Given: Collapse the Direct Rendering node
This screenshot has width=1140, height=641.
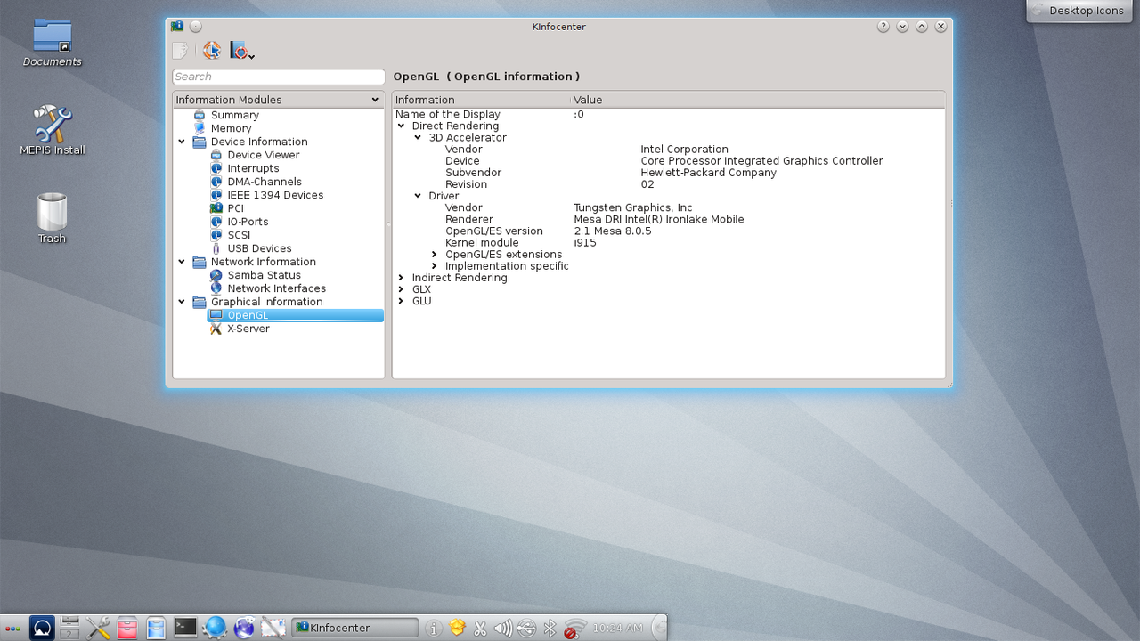Looking at the screenshot, I should [401, 126].
